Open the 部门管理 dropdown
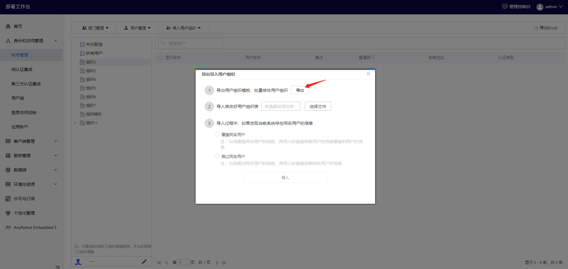Screen dimensions: 568x269 95,28
